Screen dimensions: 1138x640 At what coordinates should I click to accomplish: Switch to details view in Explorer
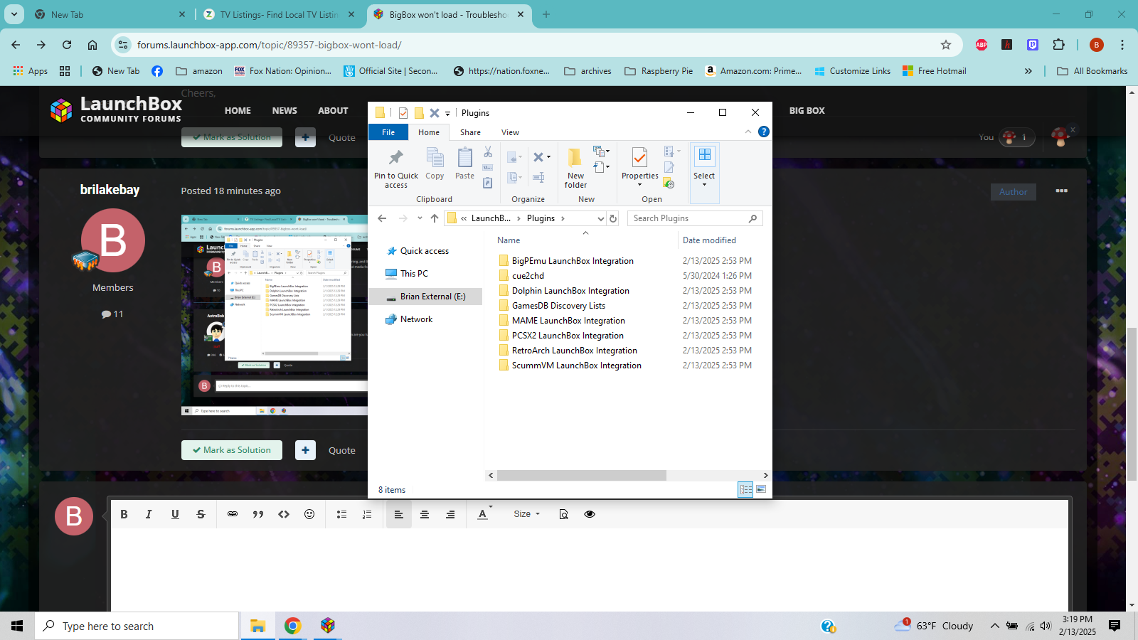pos(745,489)
